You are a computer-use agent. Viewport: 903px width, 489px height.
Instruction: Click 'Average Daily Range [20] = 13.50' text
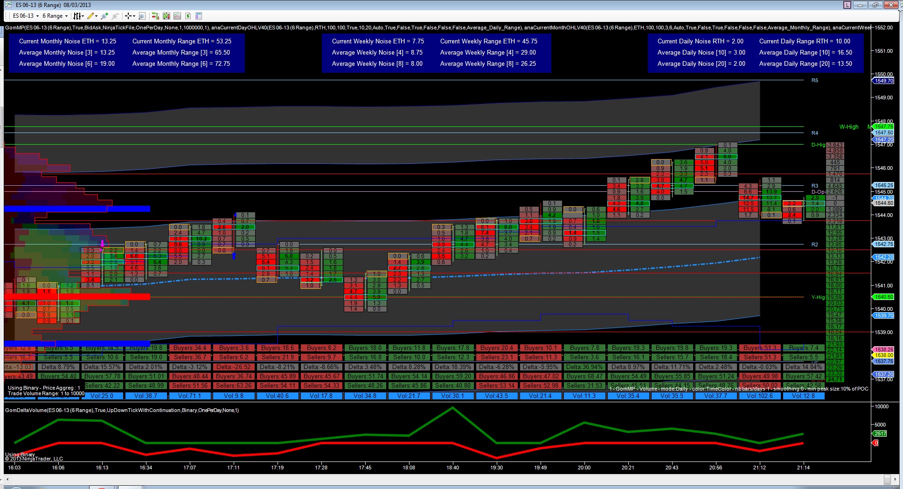coord(806,63)
